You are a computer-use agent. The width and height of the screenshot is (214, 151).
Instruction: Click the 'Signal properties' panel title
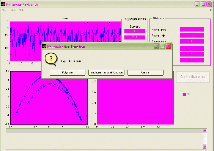[x=135, y=19]
